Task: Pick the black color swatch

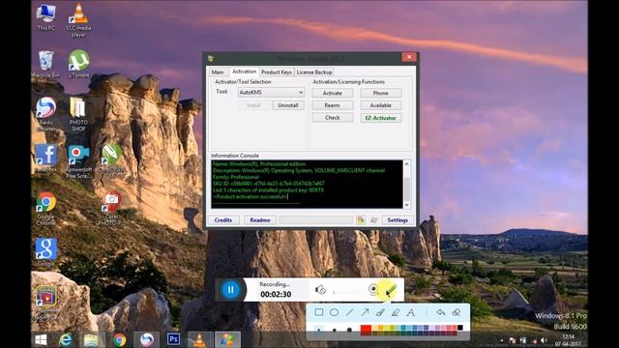Action: tap(460, 328)
